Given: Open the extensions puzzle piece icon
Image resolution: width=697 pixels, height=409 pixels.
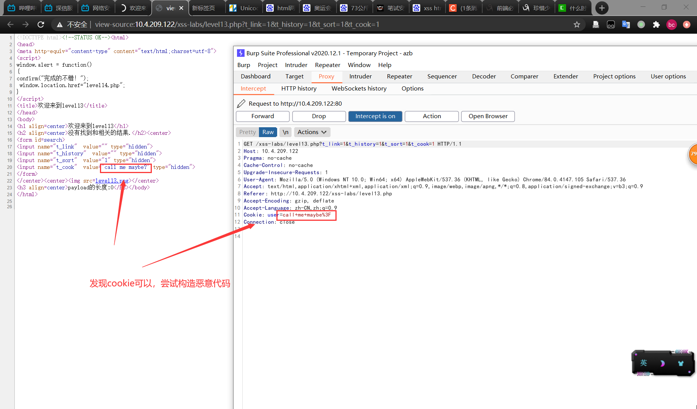Looking at the screenshot, I should (x=656, y=25).
